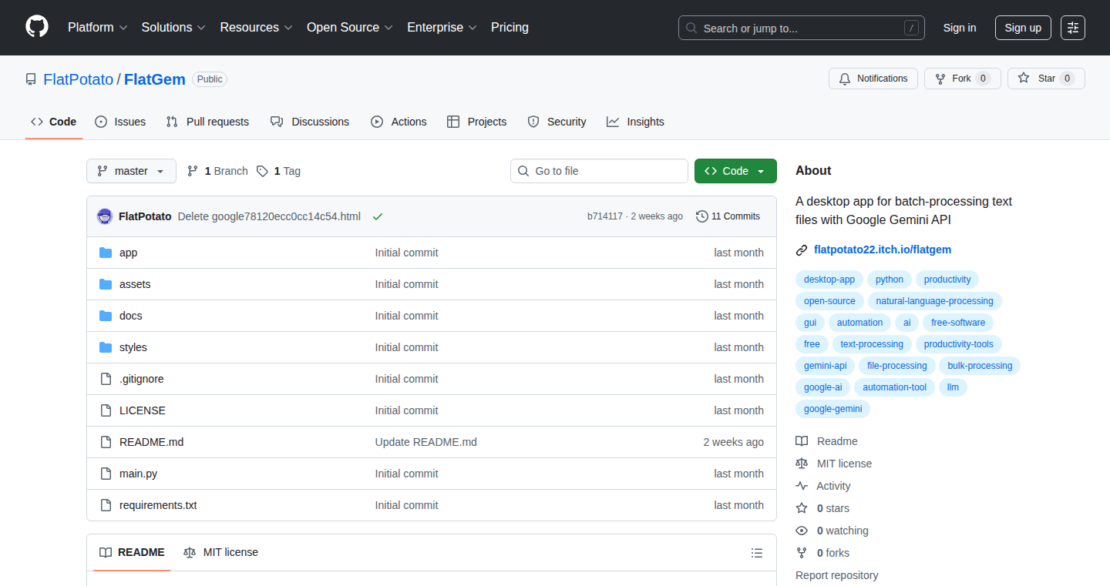
Task: Click the docs folder icon
Action: pyautogui.click(x=106, y=316)
